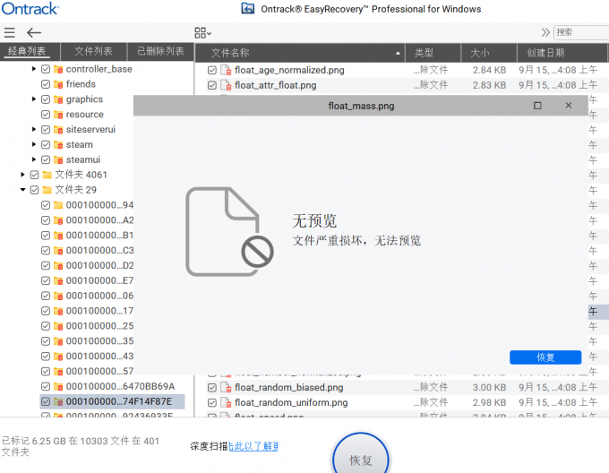
Task: Uncheck float_age_normalized.png checkbox
Action: pos(212,70)
